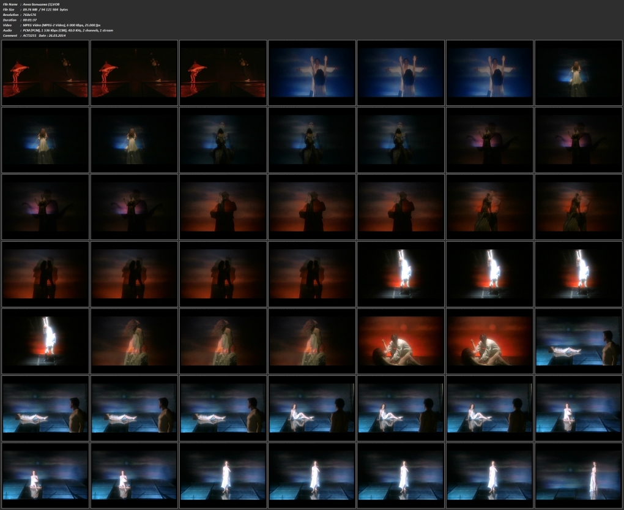This screenshot has width=624, height=510.
Task: Click the Resolution value 768x576
Action: click(x=31, y=15)
